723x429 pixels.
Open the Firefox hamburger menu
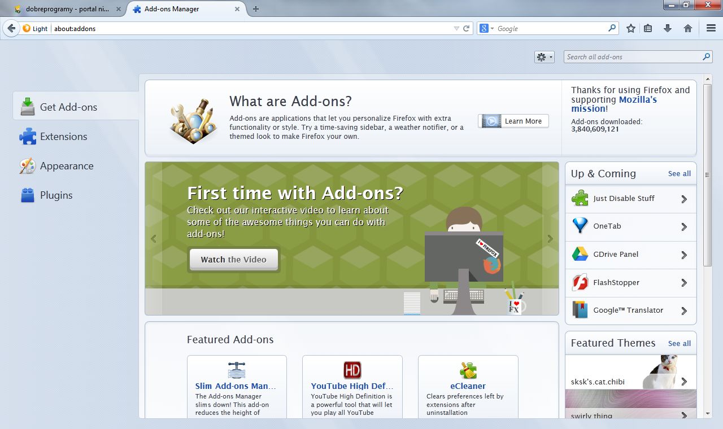[x=711, y=28]
